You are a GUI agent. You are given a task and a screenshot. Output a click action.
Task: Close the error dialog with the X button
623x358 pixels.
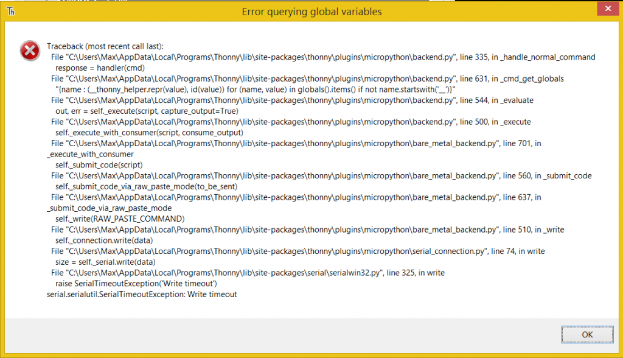click(x=608, y=9)
